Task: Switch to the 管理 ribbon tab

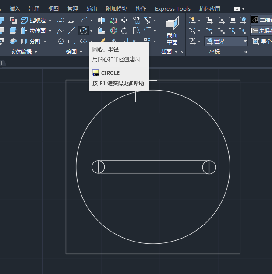Action: click(x=73, y=9)
